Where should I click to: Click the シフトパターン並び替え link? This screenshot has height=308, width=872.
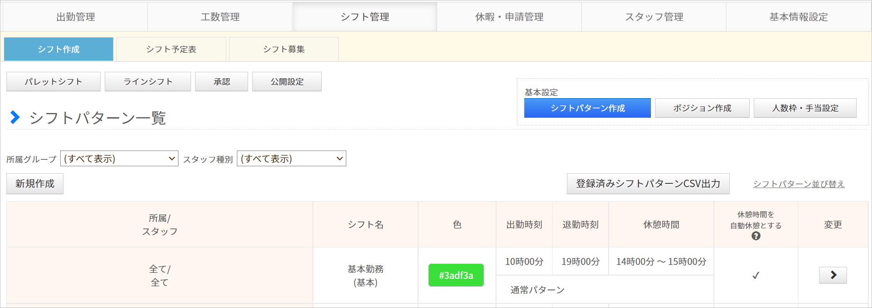click(x=798, y=184)
